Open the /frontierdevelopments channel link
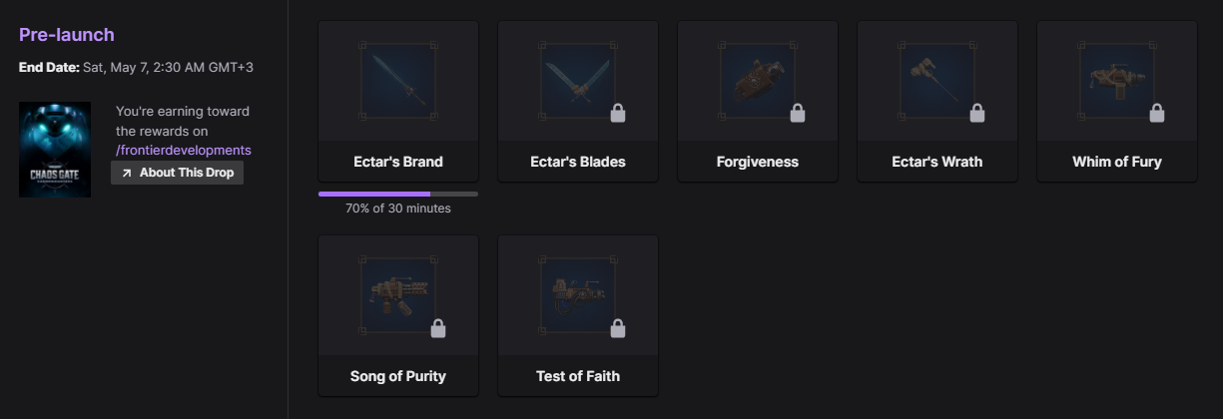This screenshot has width=1223, height=419. tap(184, 150)
